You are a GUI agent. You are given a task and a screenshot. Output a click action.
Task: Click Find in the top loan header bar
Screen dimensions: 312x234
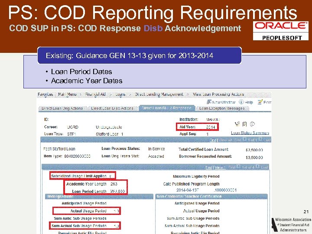click(x=213, y=140)
